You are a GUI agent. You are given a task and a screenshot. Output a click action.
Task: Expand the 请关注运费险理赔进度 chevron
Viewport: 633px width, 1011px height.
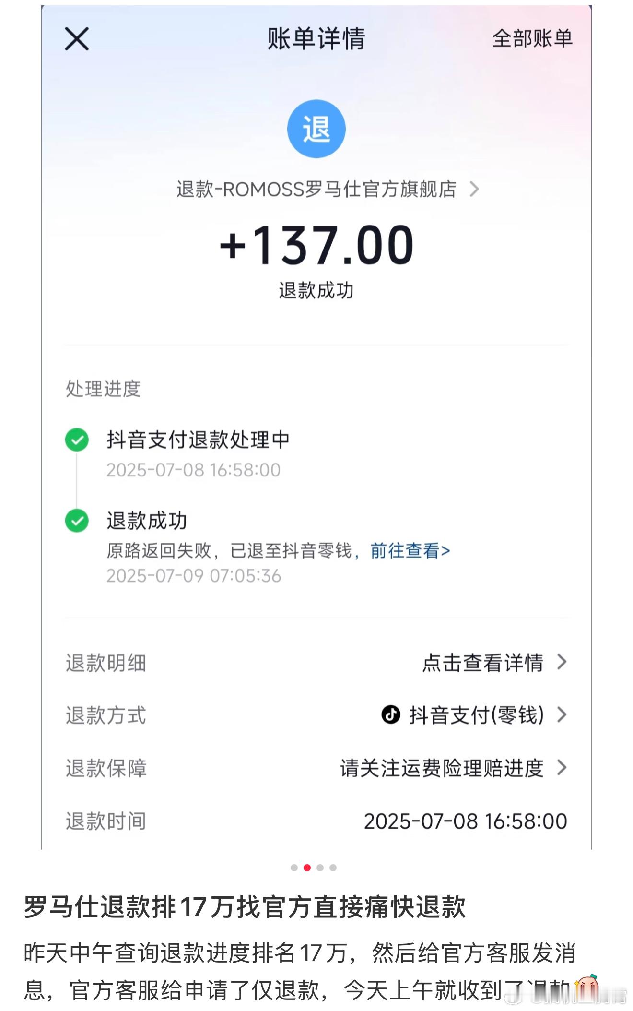pos(562,768)
